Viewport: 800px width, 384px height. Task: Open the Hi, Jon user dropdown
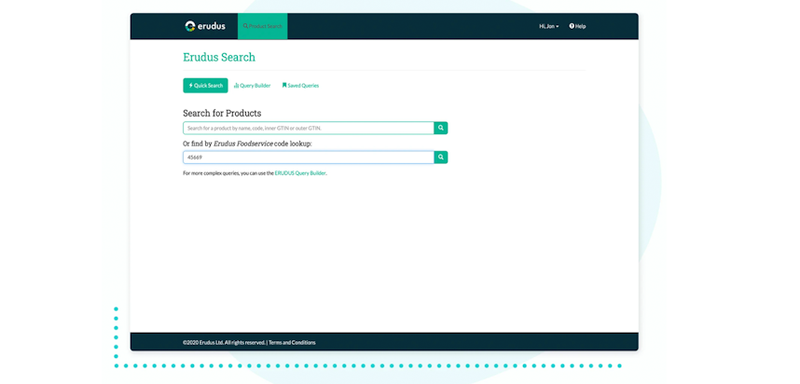pyautogui.click(x=548, y=26)
